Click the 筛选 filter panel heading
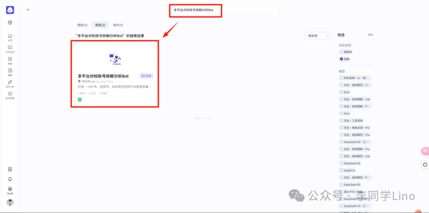The width and height of the screenshot is (429, 213). [341, 35]
